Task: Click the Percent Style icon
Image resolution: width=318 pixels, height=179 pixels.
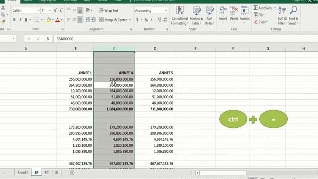Action: [146, 20]
